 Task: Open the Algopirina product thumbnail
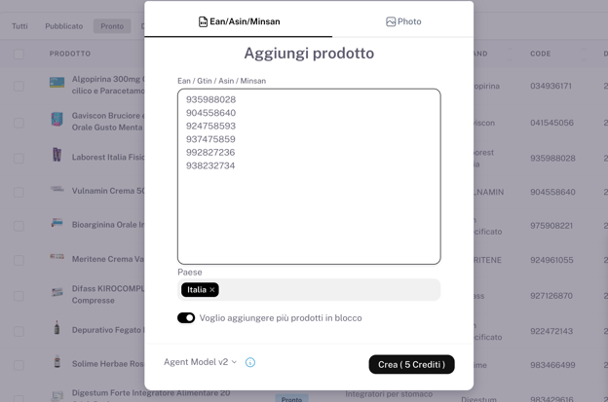57,82
